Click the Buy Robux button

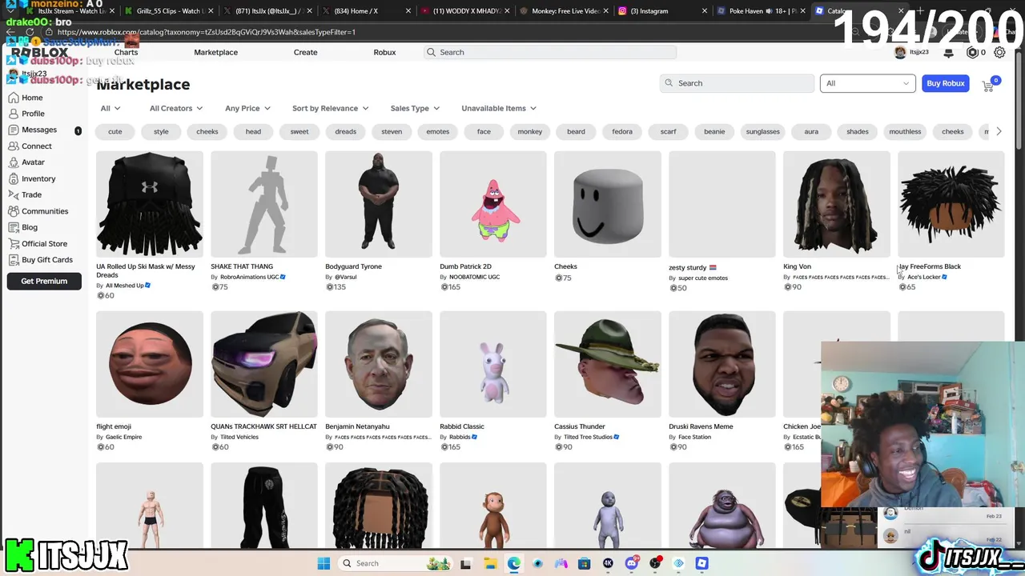(x=945, y=83)
